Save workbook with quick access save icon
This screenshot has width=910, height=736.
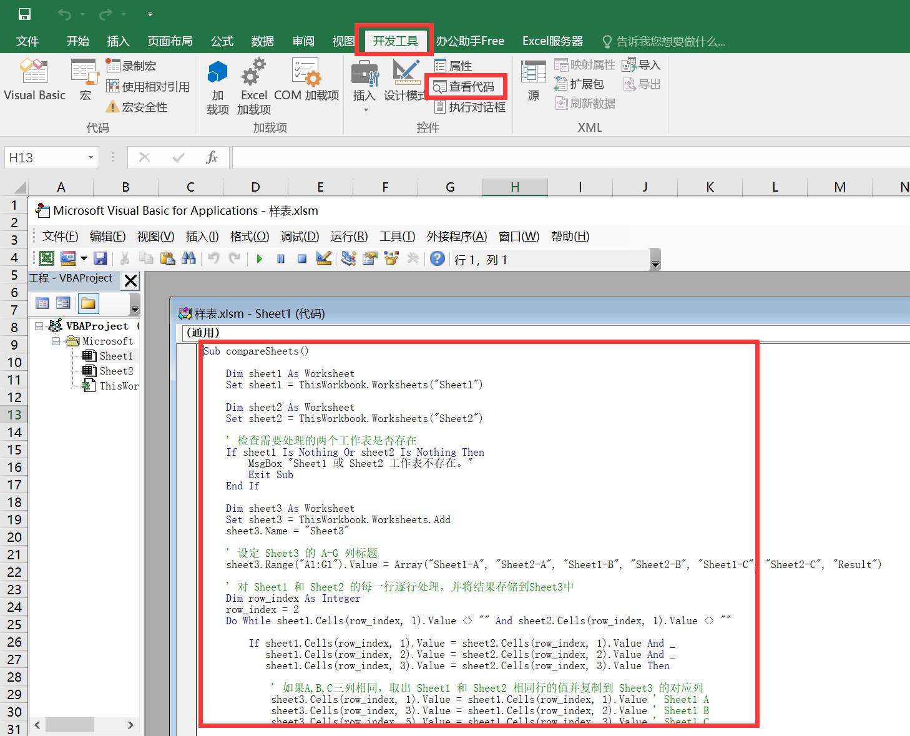tap(24, 14)
